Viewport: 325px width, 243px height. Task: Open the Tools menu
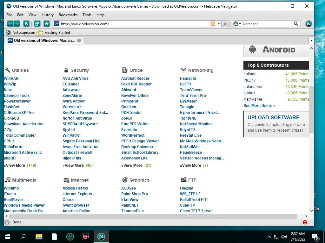87,15
